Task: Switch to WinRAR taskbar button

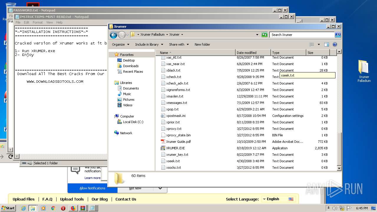Action: tap(83, 208)
